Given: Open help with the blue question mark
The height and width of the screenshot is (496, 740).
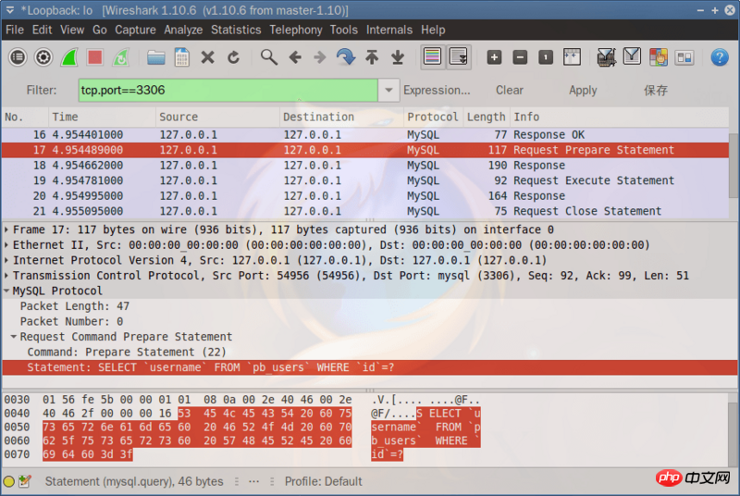Looking at the screenshot, I should point(720,57).
